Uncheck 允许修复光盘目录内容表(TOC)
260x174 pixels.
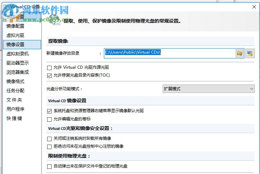tap(49, 76)
